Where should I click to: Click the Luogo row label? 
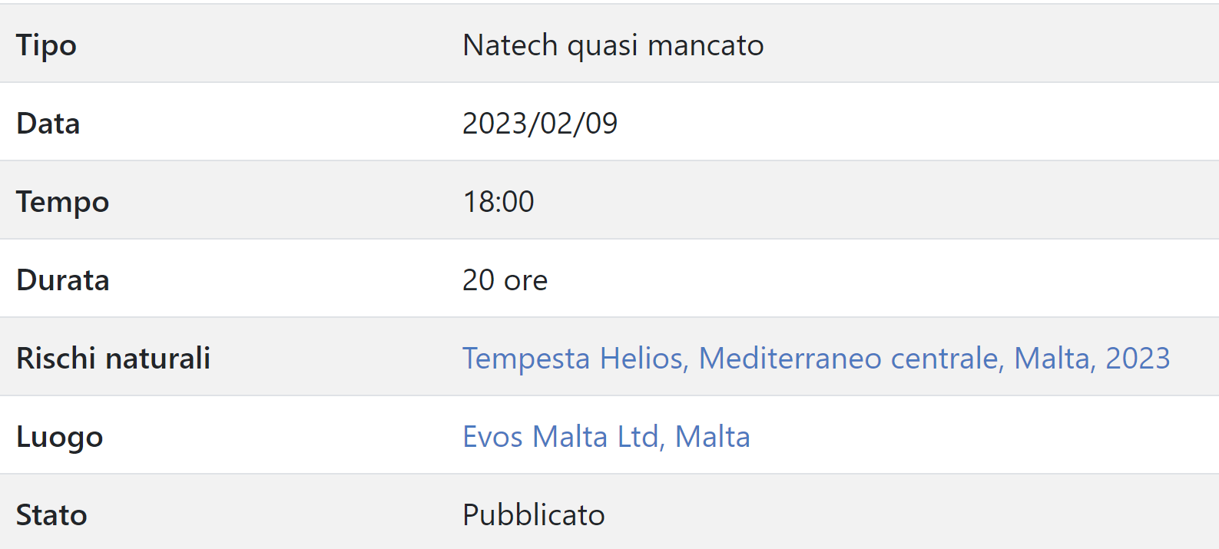point(60,437)
